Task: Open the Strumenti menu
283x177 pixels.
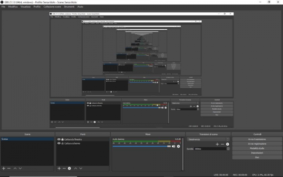Action: click(x=69, y=7)
